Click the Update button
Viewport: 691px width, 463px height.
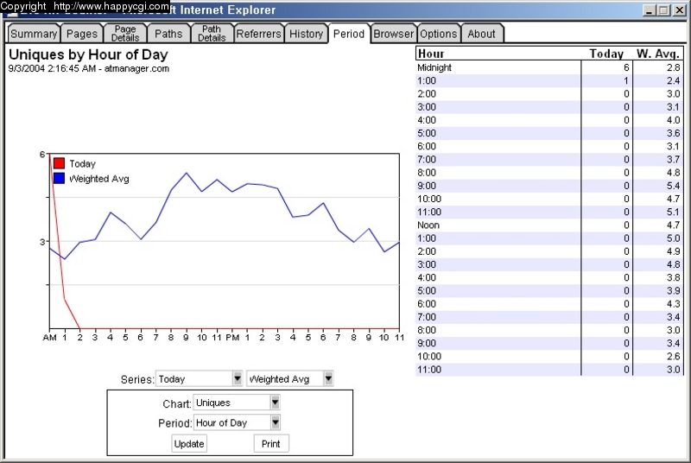point(189,444)
